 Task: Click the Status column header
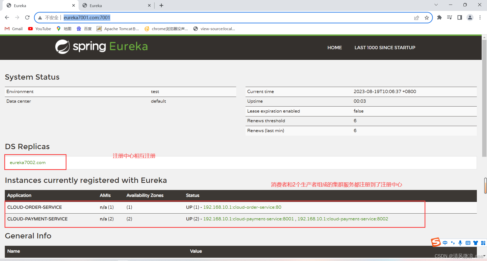tap(193, 195)
